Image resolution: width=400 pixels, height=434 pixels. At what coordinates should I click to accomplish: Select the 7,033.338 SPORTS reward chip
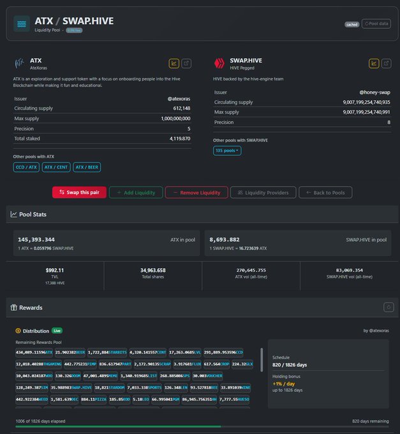point(145,387)
